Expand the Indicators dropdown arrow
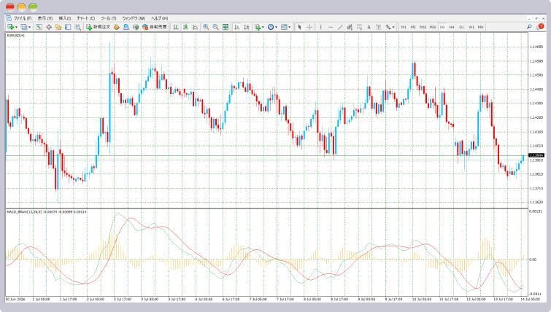This screenshot has width=551, height=312. (263, 27)
